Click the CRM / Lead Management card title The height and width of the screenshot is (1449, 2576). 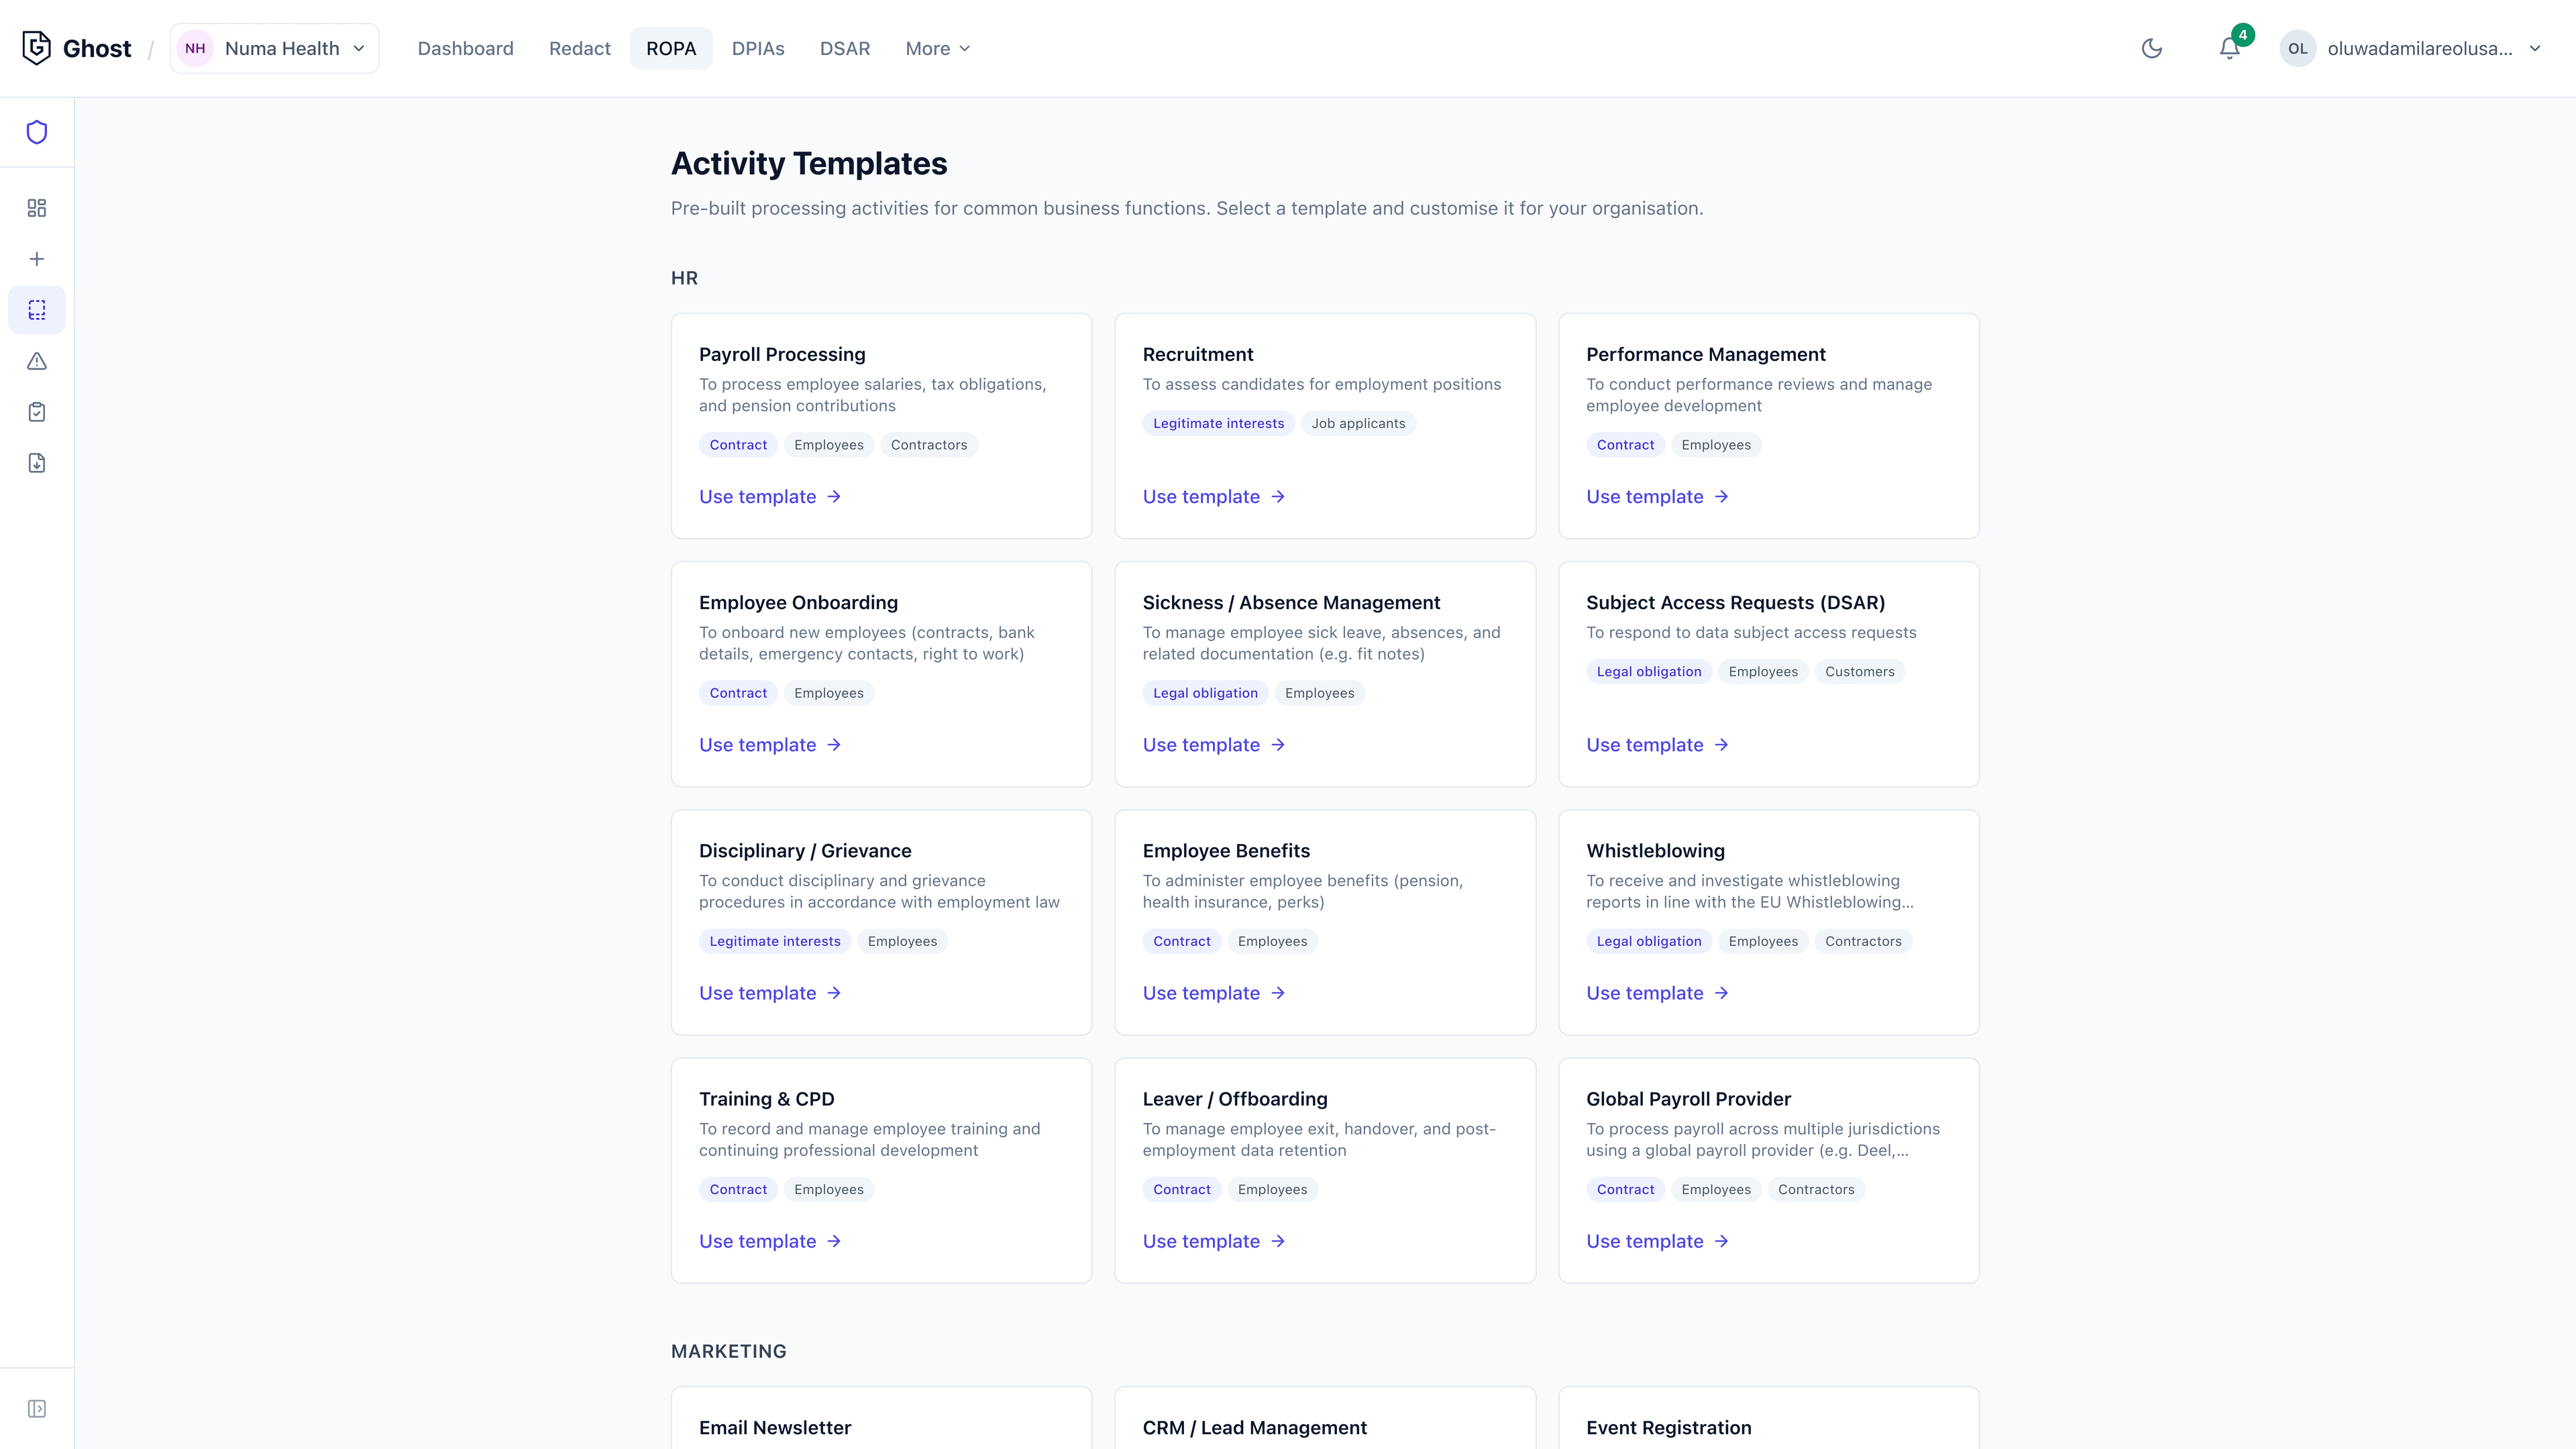tap(1255, 1428)
